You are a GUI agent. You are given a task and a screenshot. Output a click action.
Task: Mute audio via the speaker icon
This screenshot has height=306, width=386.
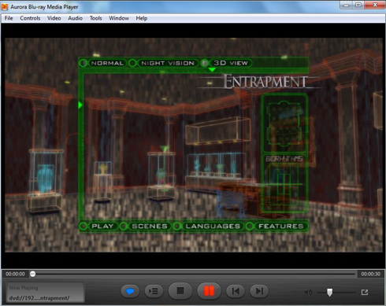click(x=308, y=292)
